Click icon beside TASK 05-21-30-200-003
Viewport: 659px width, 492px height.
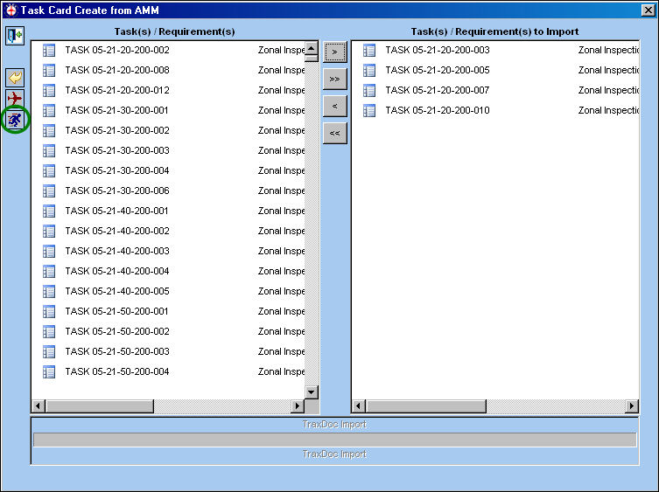[49, 150]
